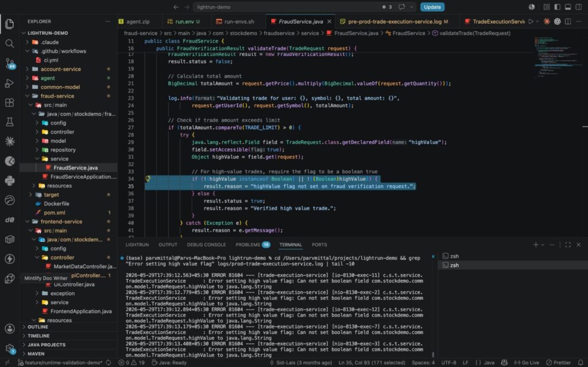Screen dimensions: 588x367
Task: Open the Testing flask icon
Action: click(10, 122)
